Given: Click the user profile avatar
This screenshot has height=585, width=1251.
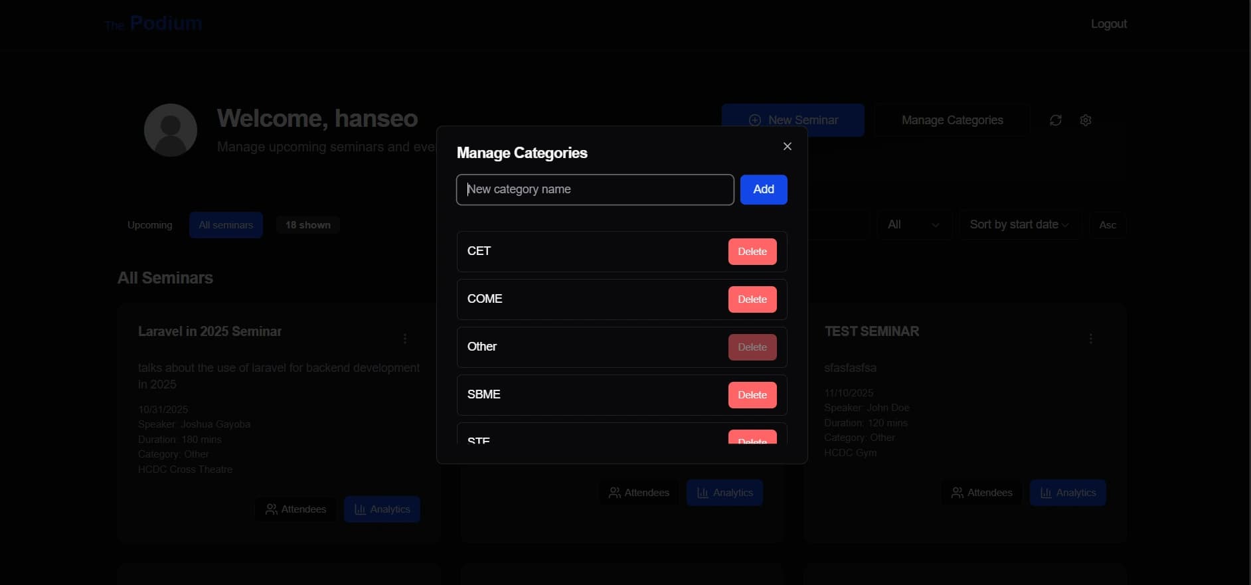Looking at the screenshot, I should [171, 130].
